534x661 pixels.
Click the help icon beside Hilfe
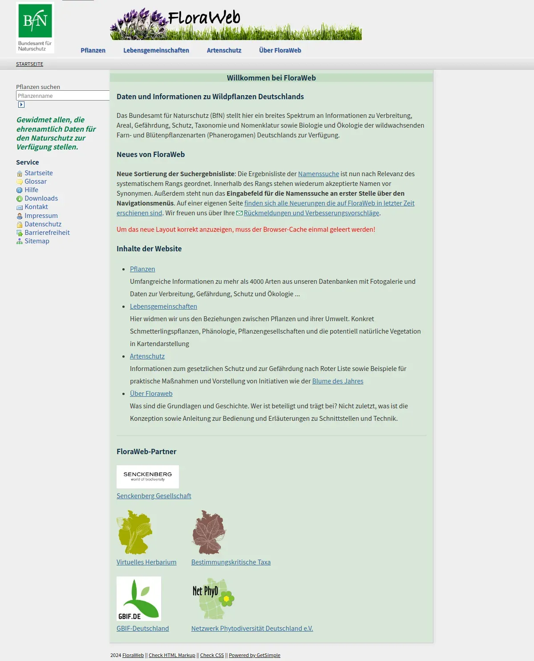click(19, 190)
